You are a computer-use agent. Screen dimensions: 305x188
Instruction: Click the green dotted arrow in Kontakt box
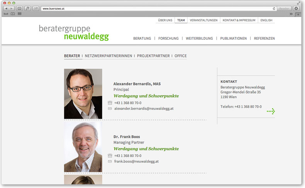point(271,111)
